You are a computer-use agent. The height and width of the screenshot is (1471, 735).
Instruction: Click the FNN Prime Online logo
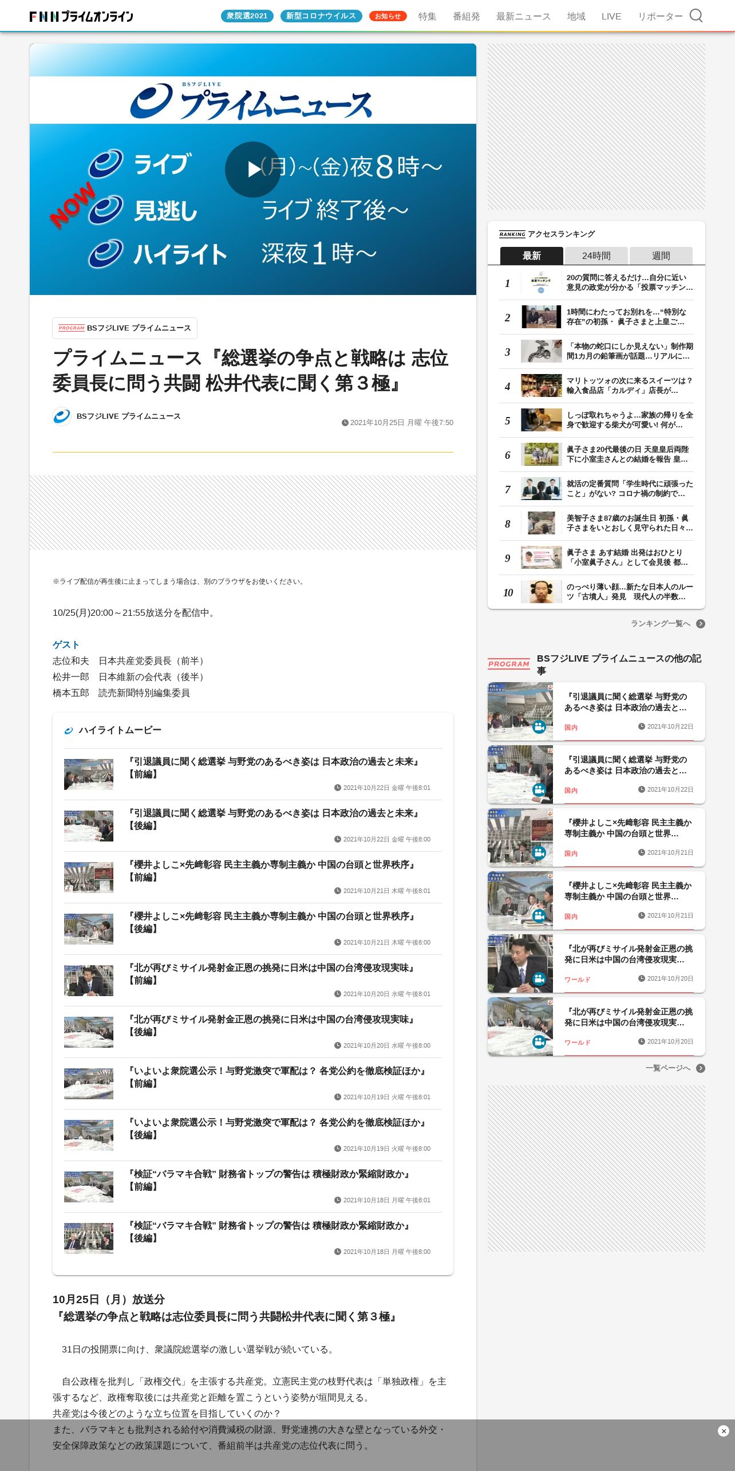click(81, 16)
